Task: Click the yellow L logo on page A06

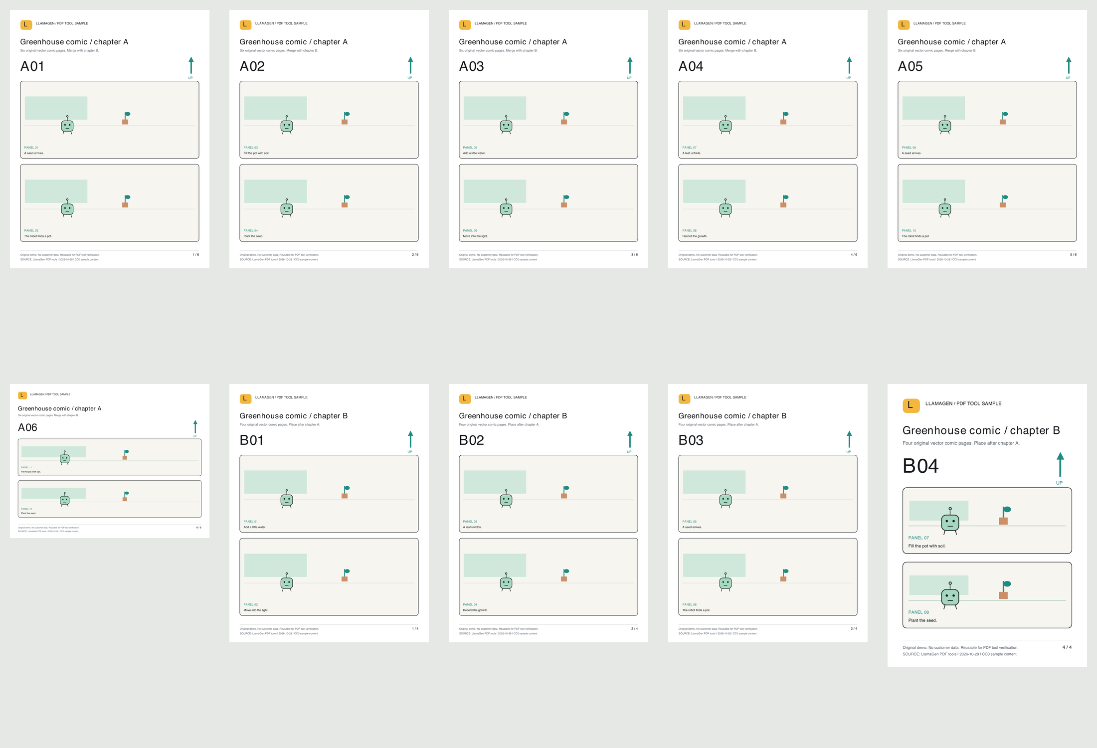Action: [x=22, y=395]
